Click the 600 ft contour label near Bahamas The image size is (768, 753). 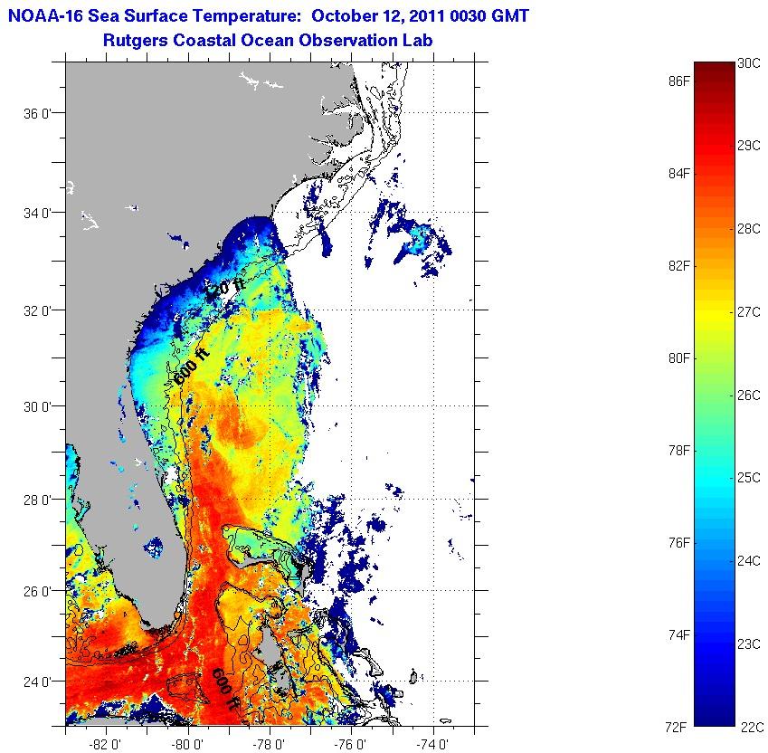pyautogui.click(x=224, y=689)
